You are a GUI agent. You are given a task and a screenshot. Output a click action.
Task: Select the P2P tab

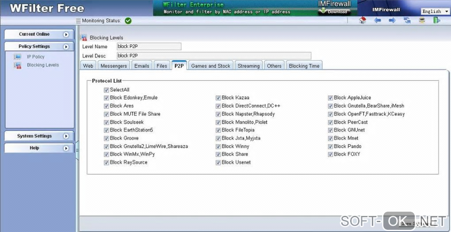179,66
